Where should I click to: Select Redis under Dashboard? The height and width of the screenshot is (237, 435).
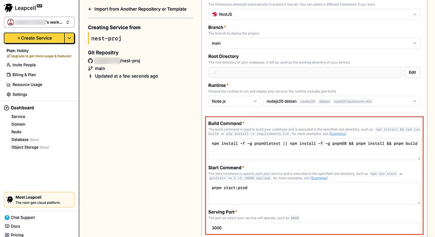point(17,132)
